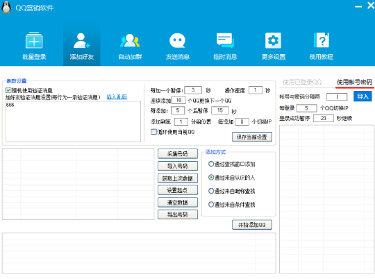
Task: Click the bottom log list area
Action: point(139,253)
